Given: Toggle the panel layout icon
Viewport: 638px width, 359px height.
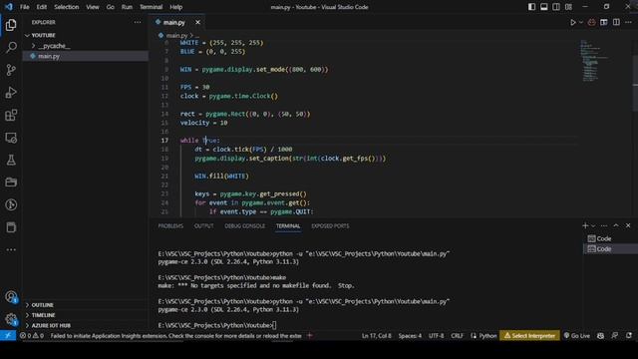Looking at the screenshot, I should coord(544,7).
